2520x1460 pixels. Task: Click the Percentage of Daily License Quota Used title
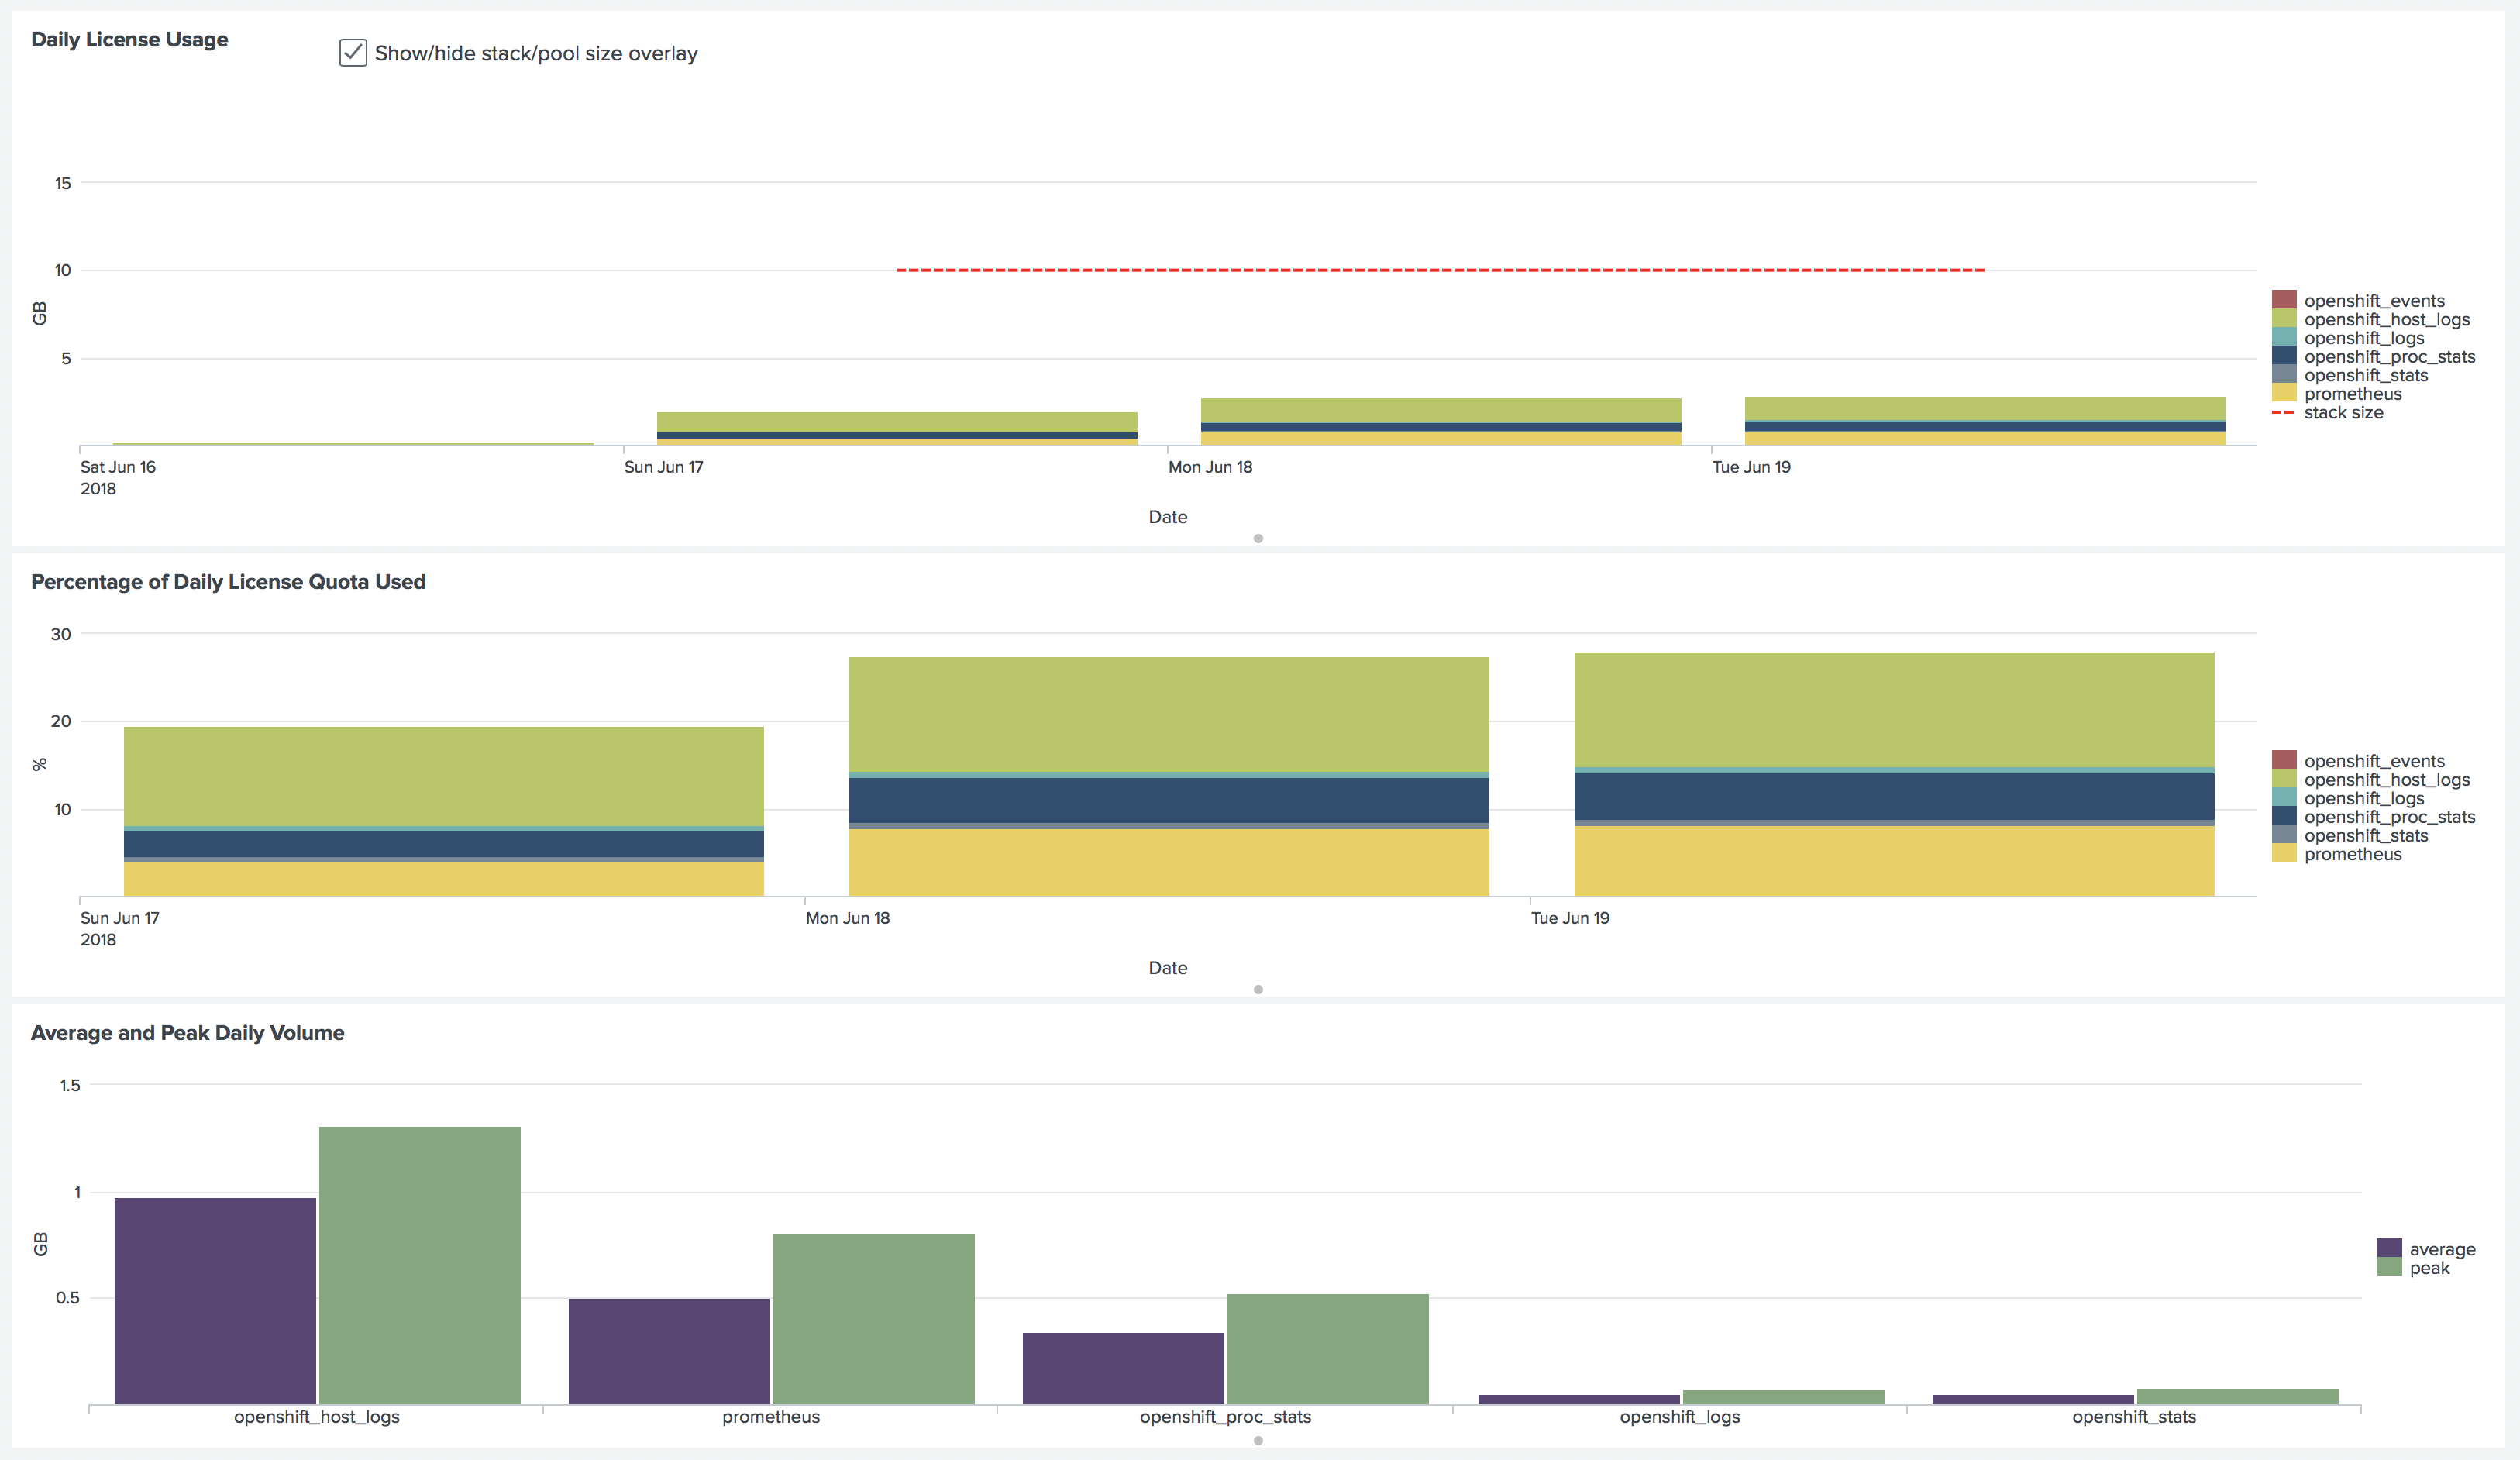228,582
